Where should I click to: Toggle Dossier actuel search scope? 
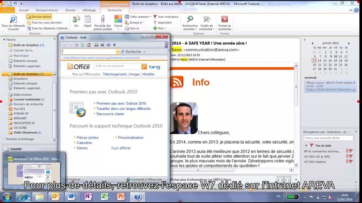click(39, 17)
